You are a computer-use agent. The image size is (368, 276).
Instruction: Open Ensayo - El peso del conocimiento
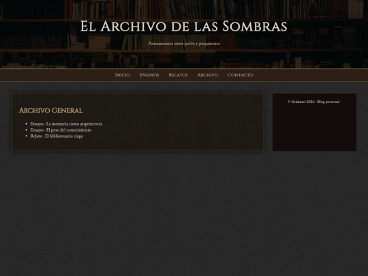click(x=61, y=130)
